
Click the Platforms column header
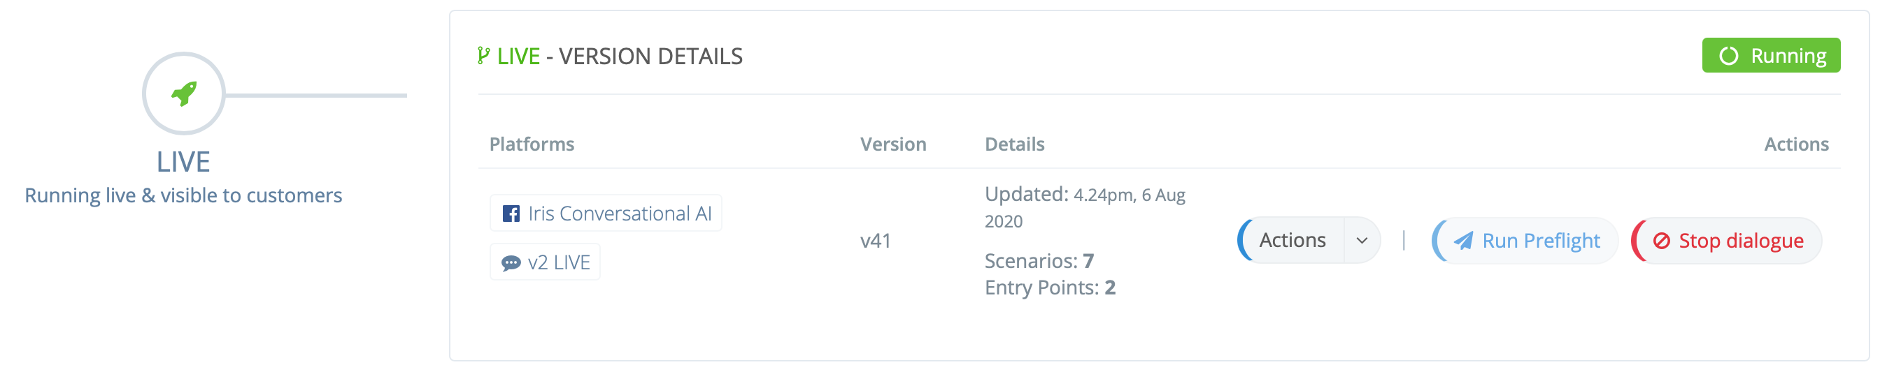pyautogui.click(x=532, y=145)
